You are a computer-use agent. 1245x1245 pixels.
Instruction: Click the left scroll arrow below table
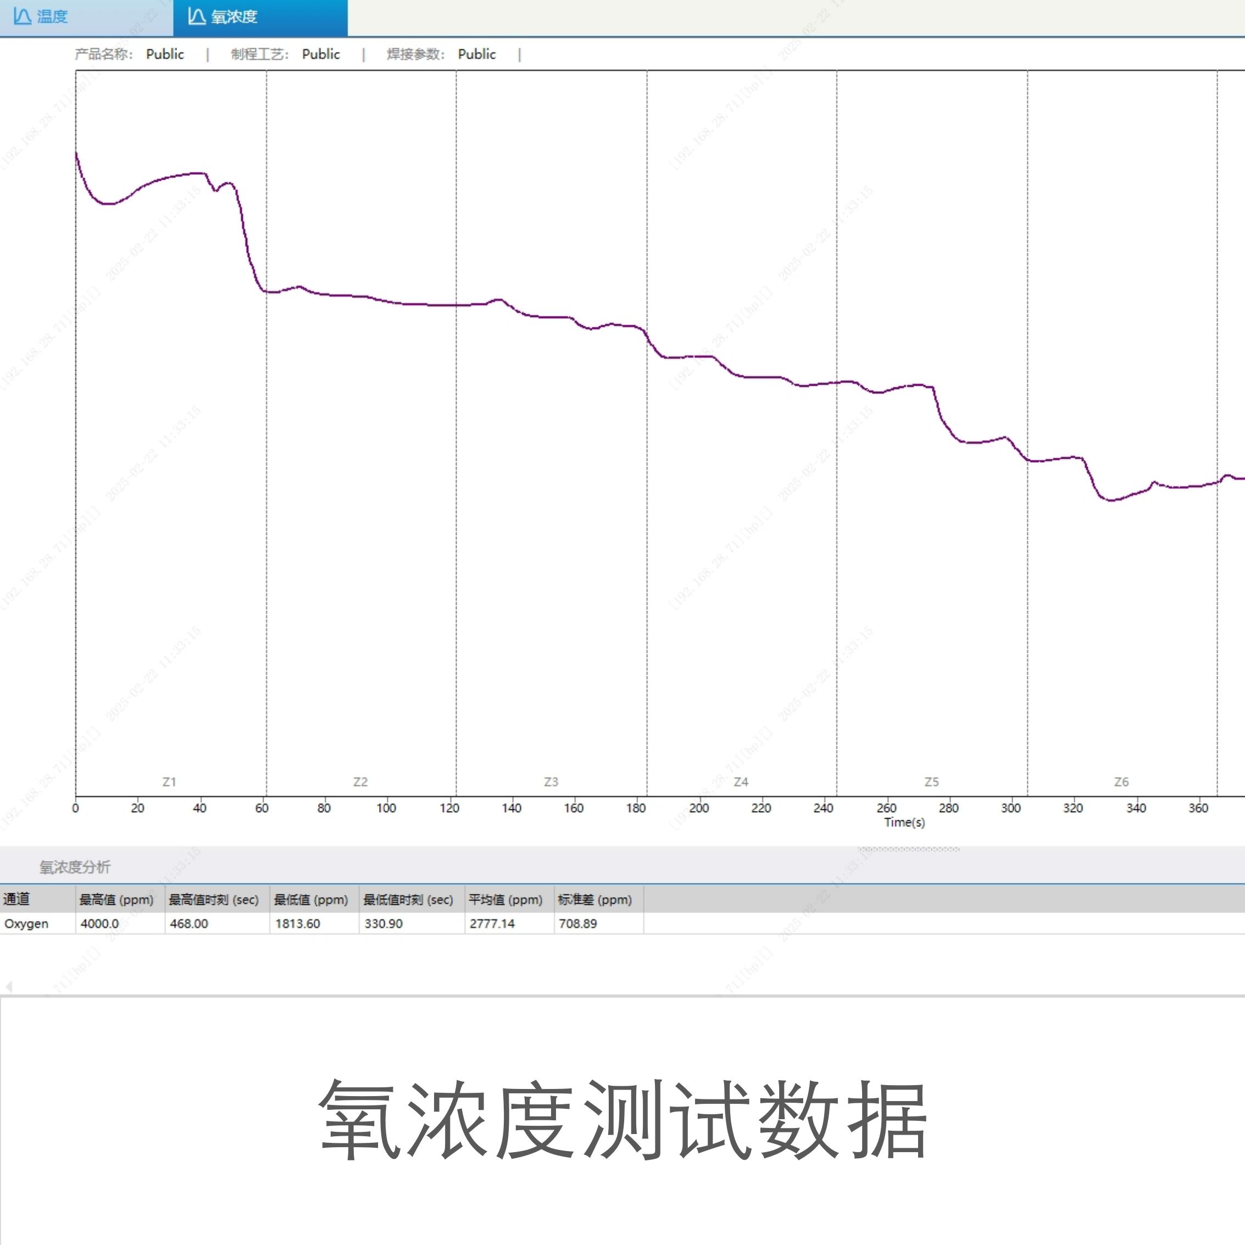coord(9,987)
